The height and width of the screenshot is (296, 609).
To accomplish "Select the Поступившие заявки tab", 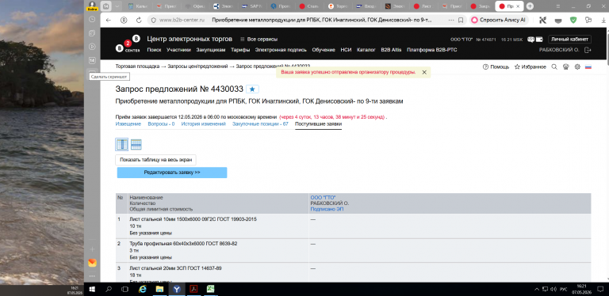I will coord(319,124).
